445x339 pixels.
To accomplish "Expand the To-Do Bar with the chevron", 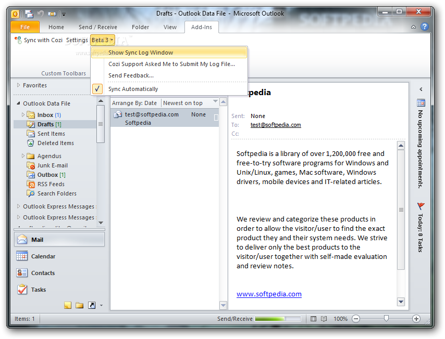I will point(421,89).
